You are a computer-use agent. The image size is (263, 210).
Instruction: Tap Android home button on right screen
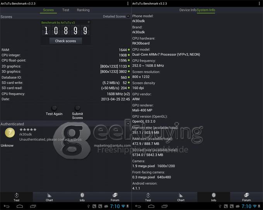[x=151, y=206]
